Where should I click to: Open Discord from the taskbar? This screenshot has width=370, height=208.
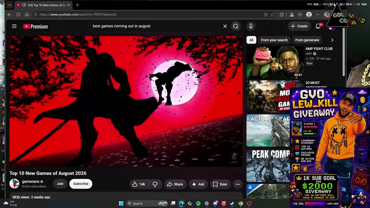[x=215, y=203]
